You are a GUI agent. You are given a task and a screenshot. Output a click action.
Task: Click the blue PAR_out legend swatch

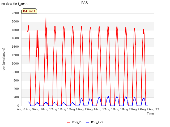point(87,122)
